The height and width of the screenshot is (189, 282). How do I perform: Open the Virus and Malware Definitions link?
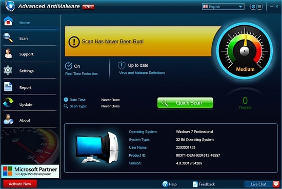[142, 73]
